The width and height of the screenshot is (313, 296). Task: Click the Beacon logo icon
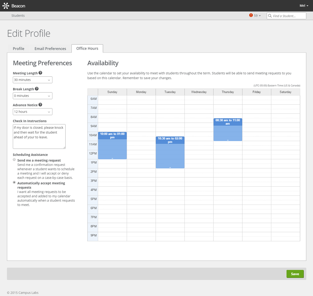click(6, 5)
